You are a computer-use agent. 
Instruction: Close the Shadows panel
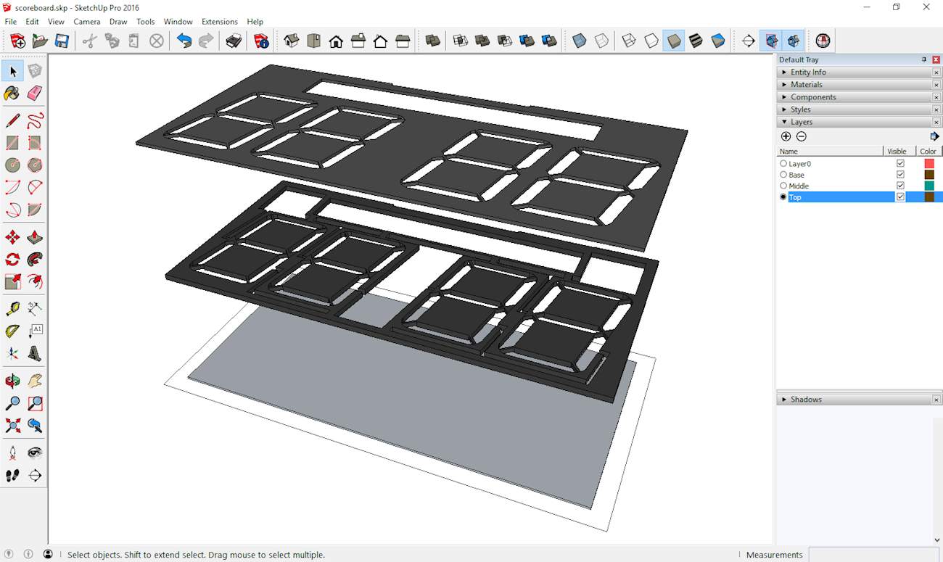936,400
